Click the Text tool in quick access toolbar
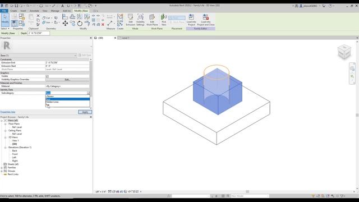 62,6
